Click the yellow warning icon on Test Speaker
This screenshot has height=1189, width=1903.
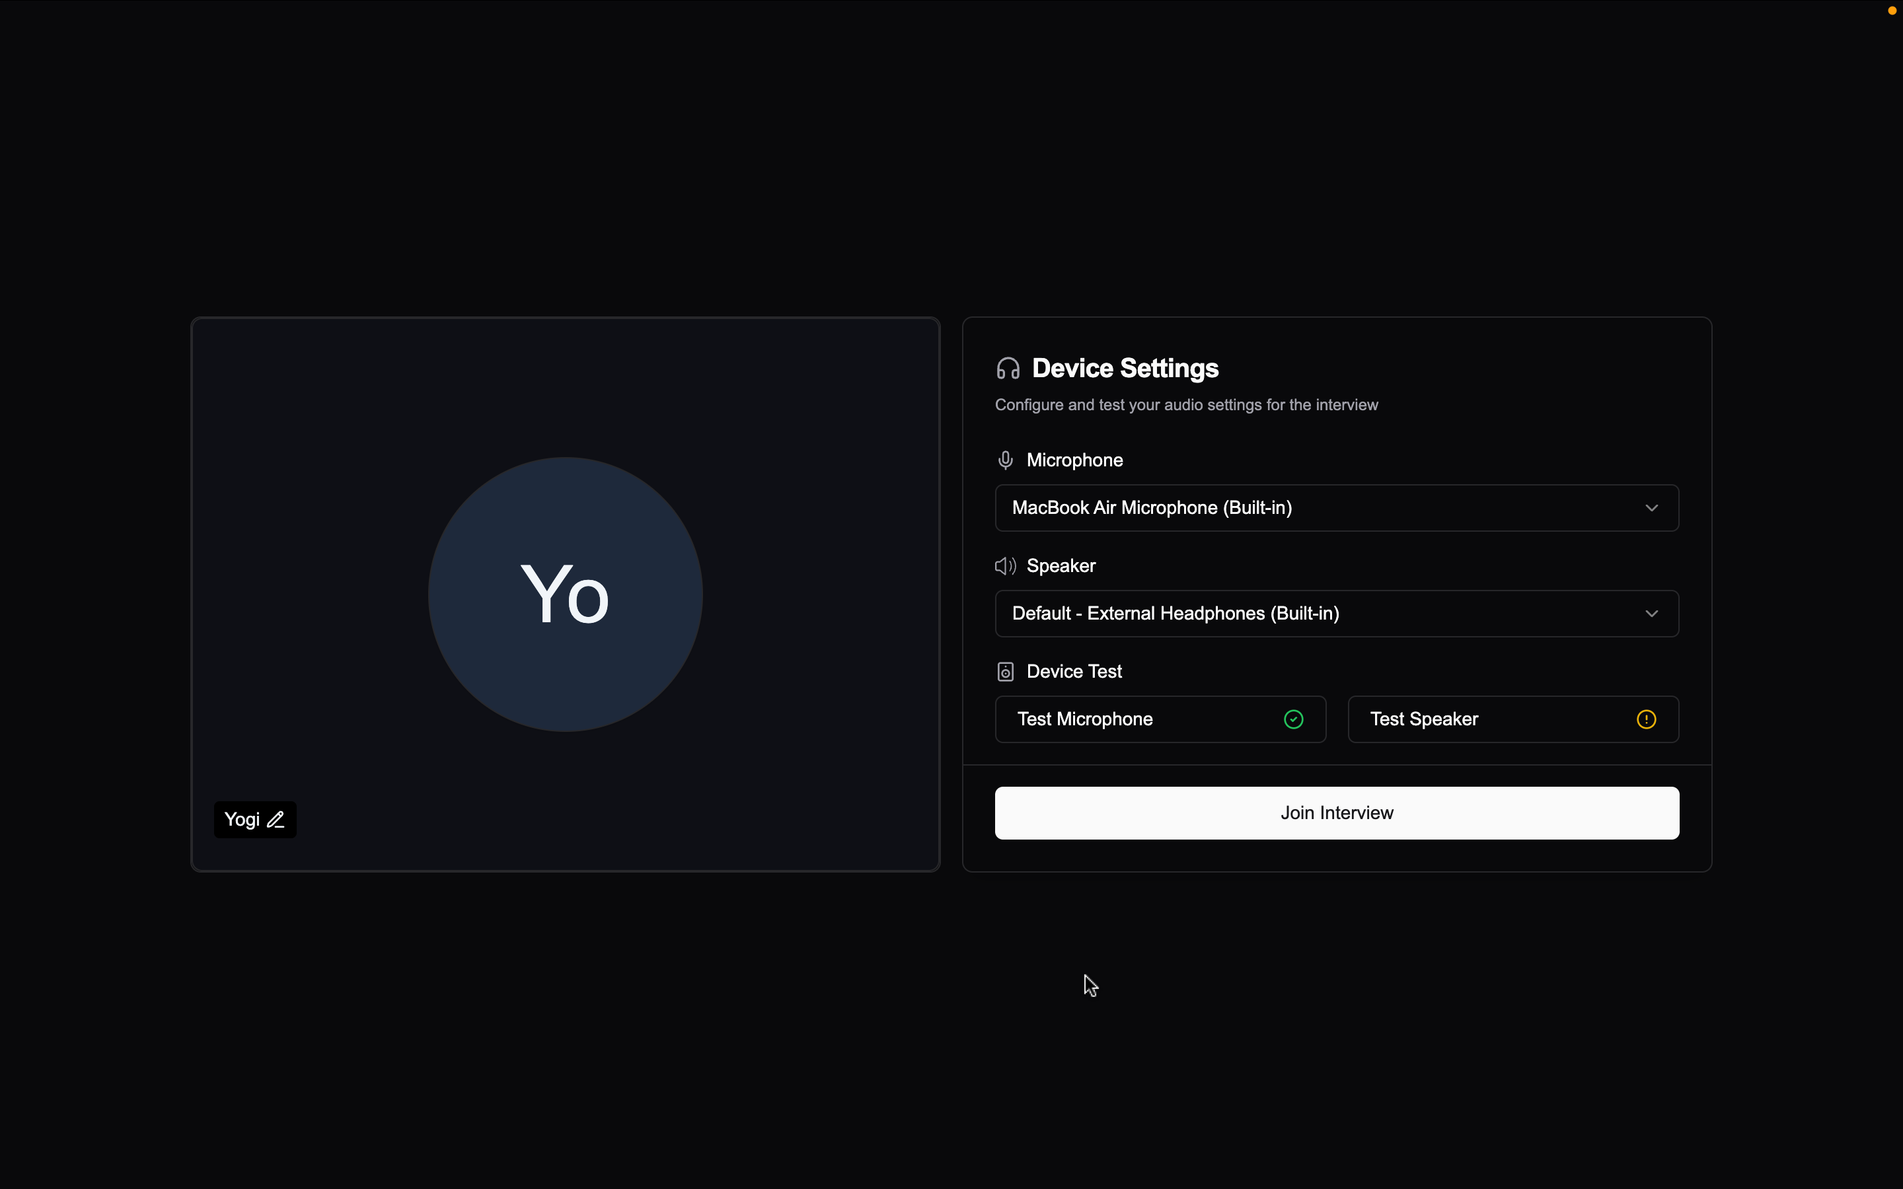(x=1646, y=719)
